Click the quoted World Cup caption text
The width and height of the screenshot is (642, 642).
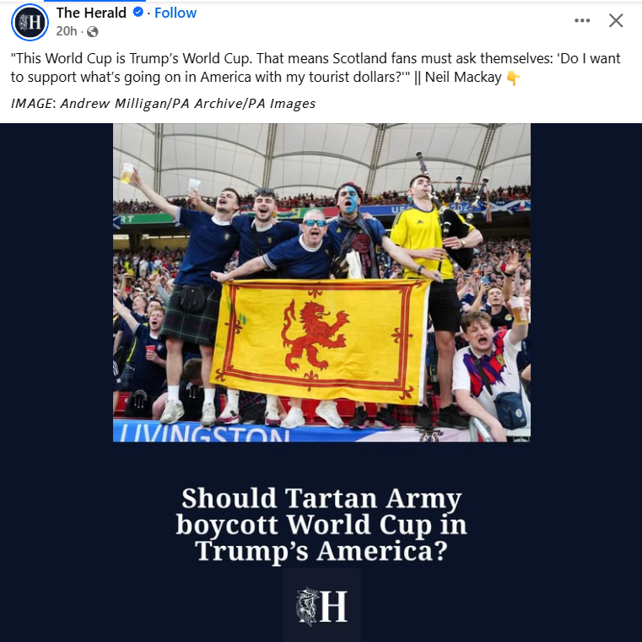tap(316, 67)
